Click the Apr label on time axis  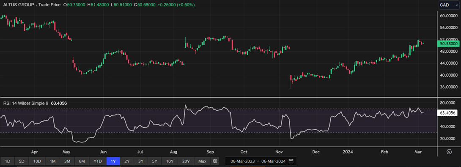(34, 152)
